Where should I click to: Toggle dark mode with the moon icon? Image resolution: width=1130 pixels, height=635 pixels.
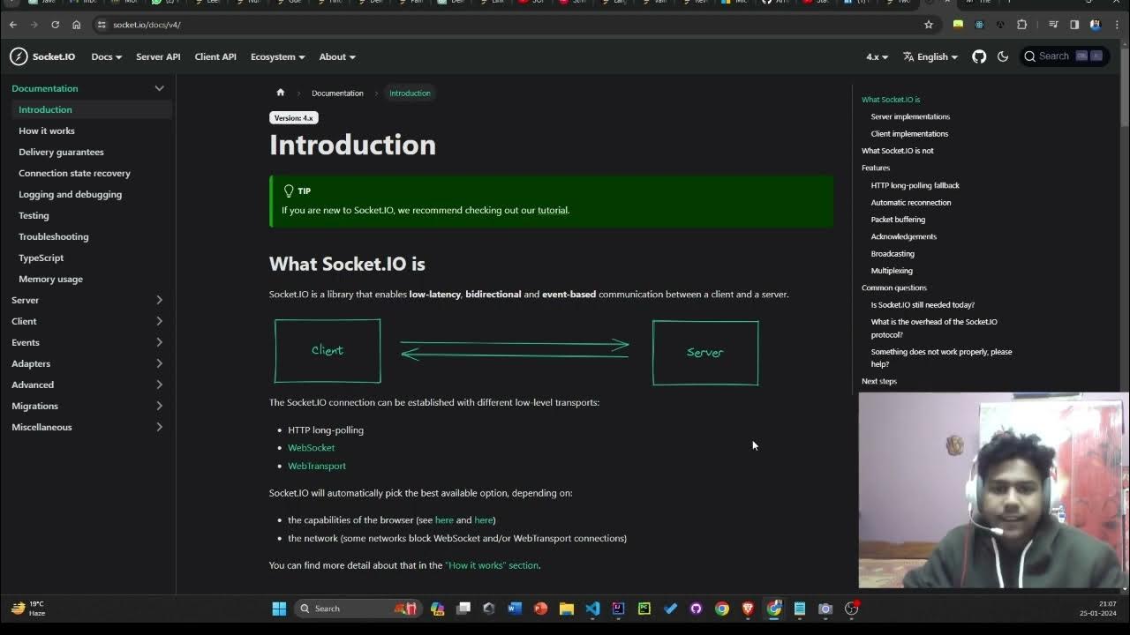[x=1003, y=56]
